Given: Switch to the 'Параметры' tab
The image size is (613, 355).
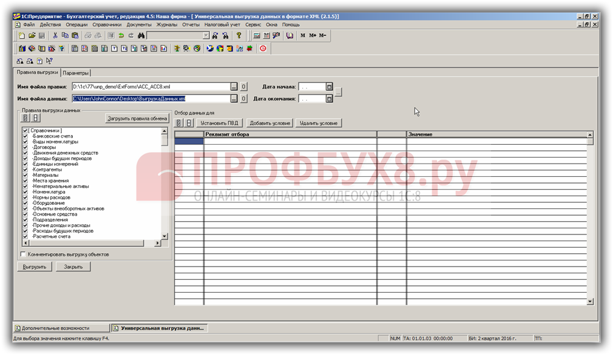Looking at the screenshot, I should click(x=76, y=73).
